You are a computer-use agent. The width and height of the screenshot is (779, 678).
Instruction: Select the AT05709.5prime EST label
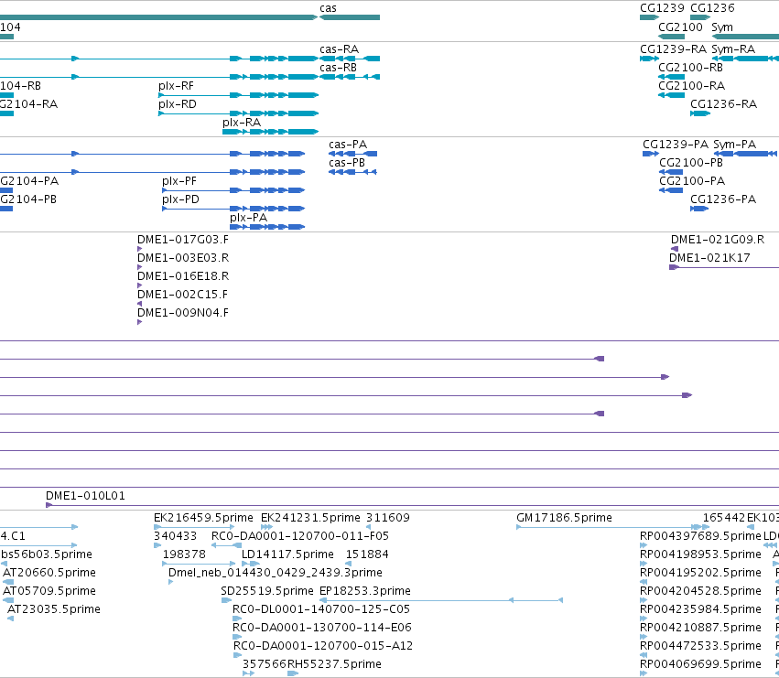[49, 592]
